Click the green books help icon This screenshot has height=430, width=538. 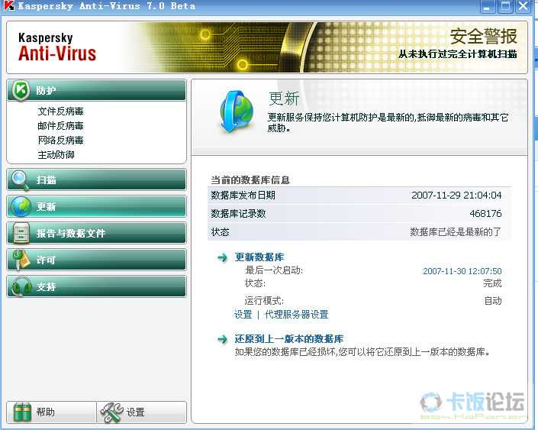point(22,412)
